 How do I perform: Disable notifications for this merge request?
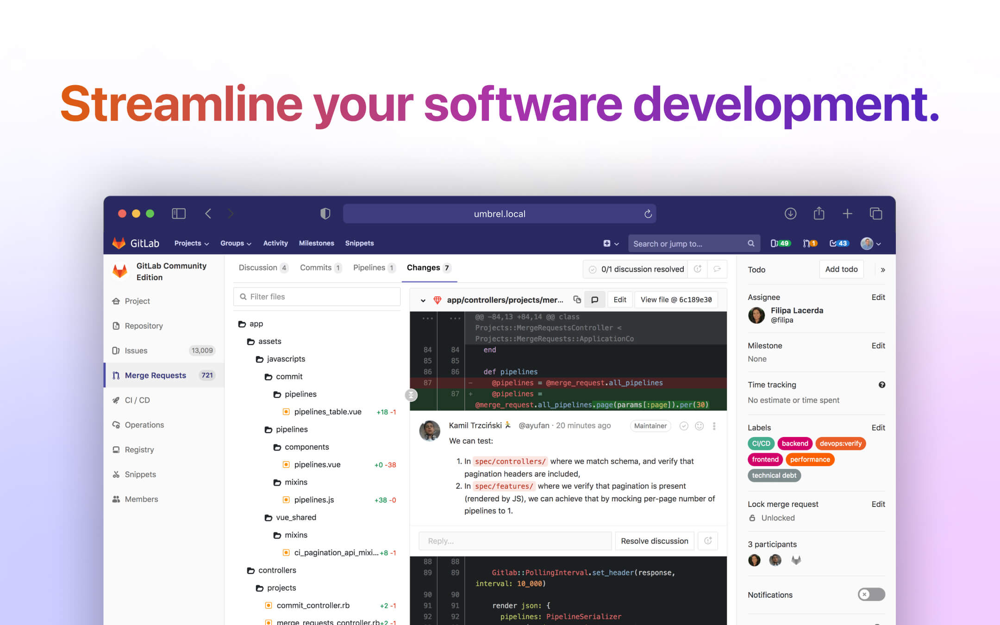[x=871, y=594]
